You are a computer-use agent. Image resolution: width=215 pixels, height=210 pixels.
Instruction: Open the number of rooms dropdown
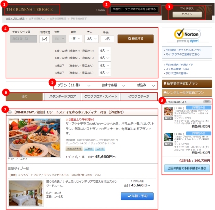click(x=75, y=39)
